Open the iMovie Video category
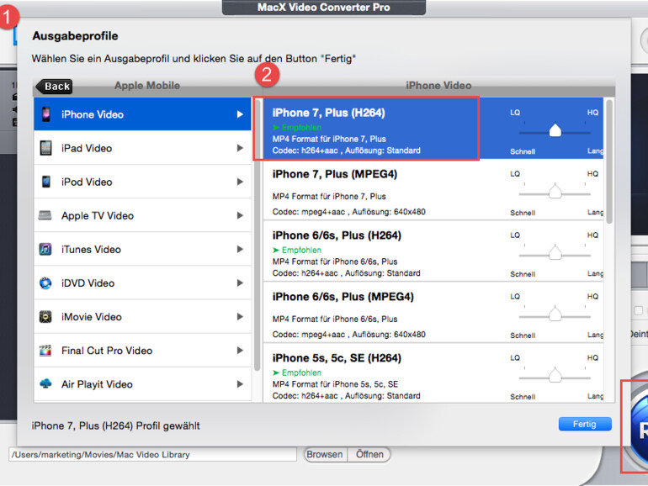 (x=142, y=317)
